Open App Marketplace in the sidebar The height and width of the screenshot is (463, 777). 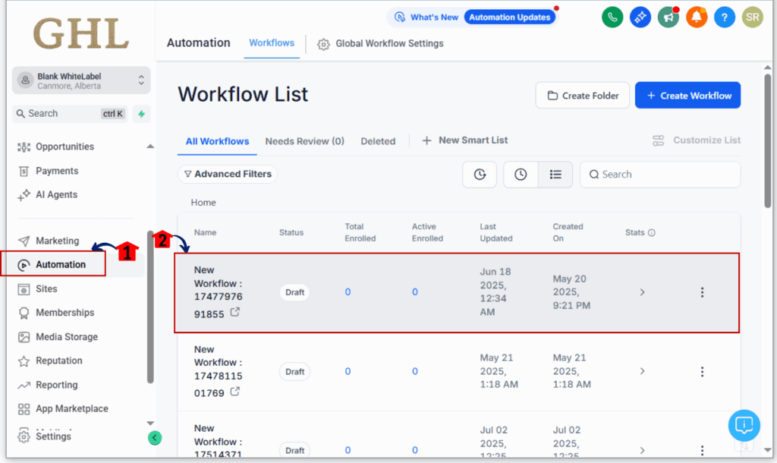pyautogui.click(x=72, y=409)
